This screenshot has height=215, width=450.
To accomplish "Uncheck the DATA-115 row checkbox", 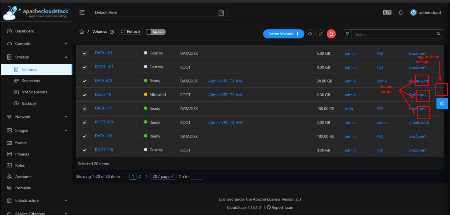I will (x=84, y=136).
